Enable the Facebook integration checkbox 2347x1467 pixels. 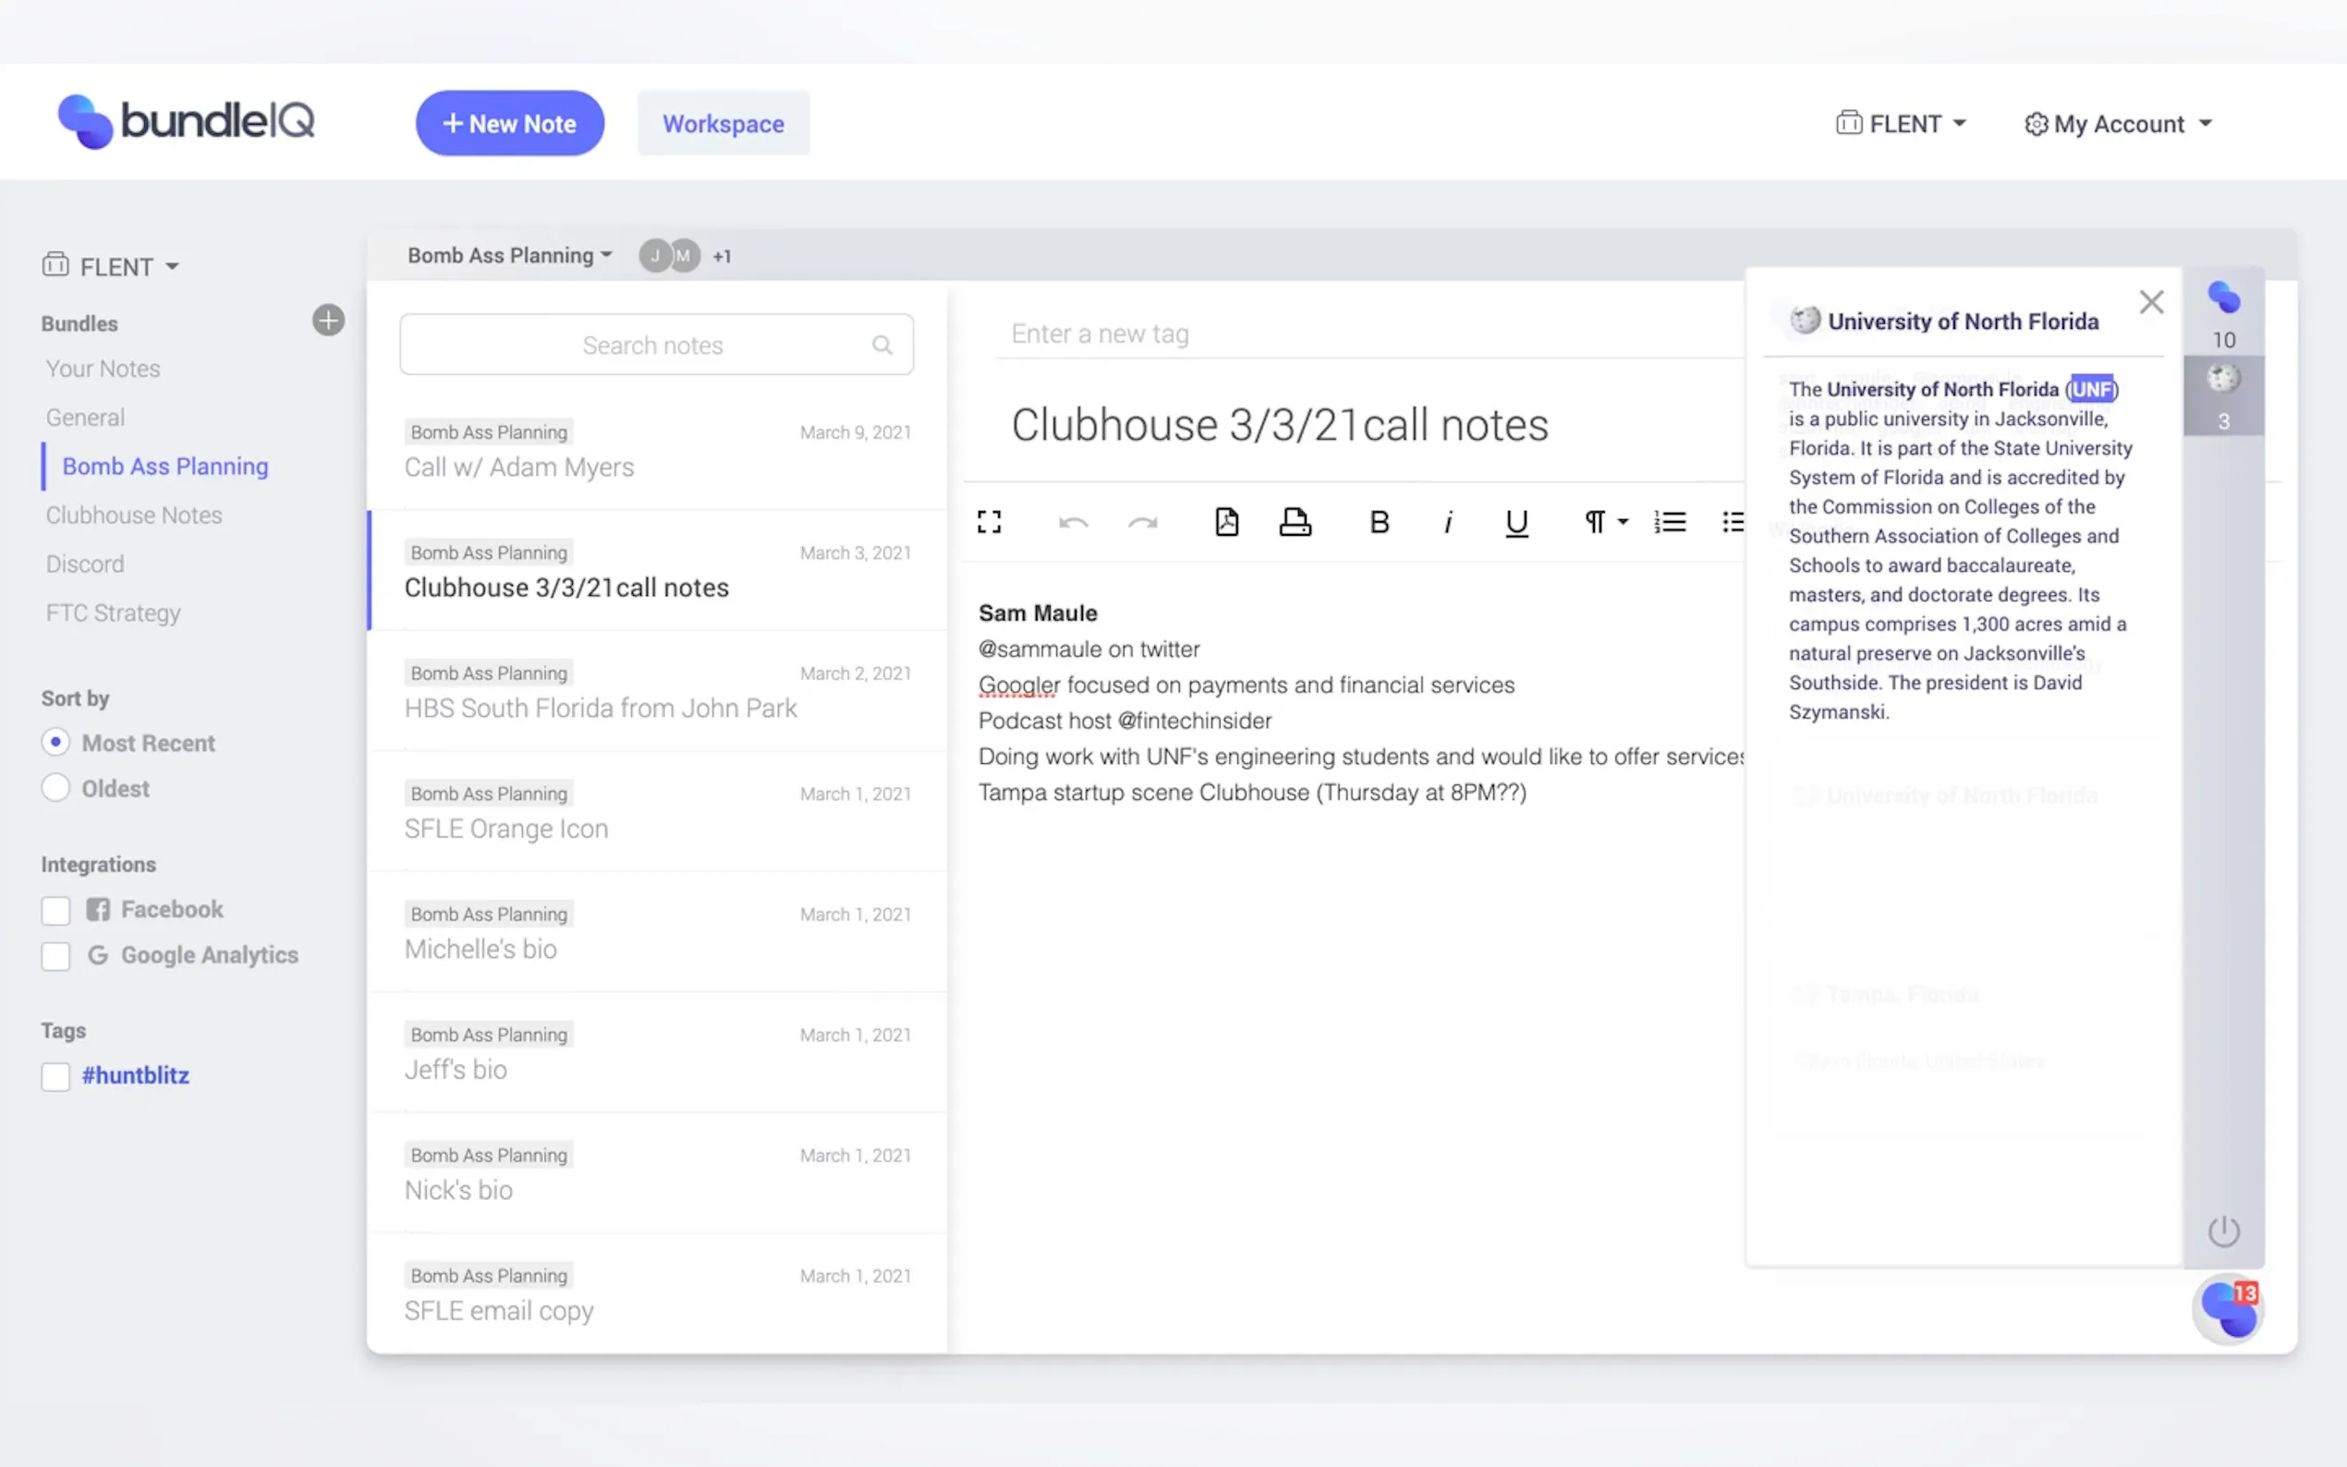(x=56, y=910)
